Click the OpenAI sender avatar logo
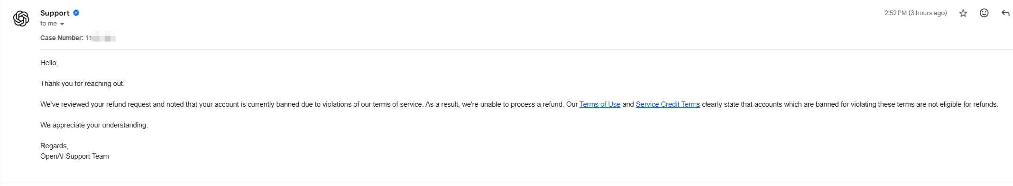The image size is (1013, 186). pyautogui.click(x=21, y=18)
